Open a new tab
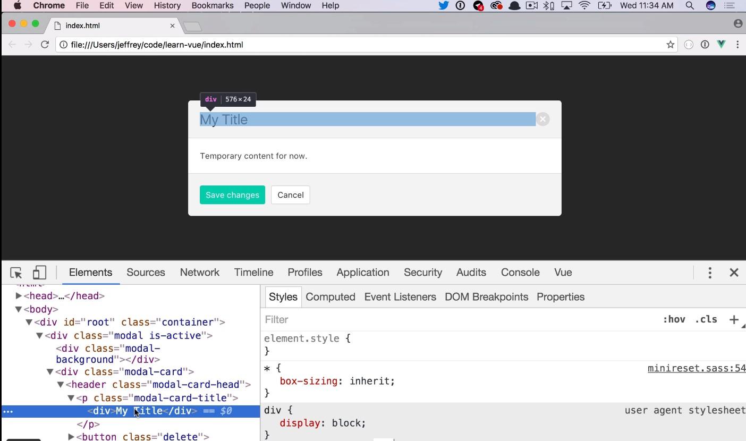The image size is (746, 441). tap(192, 26)
